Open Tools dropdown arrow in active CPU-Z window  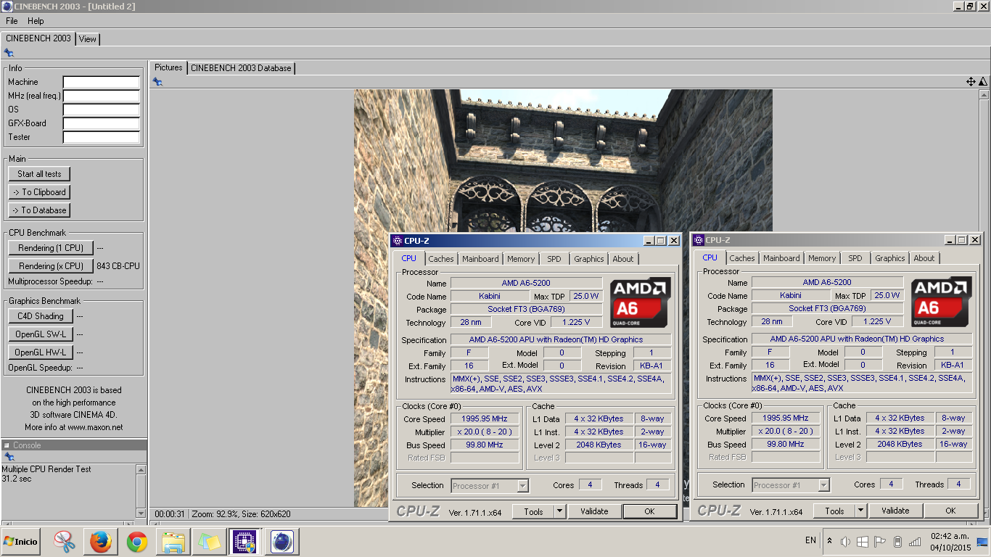[559, 511]
